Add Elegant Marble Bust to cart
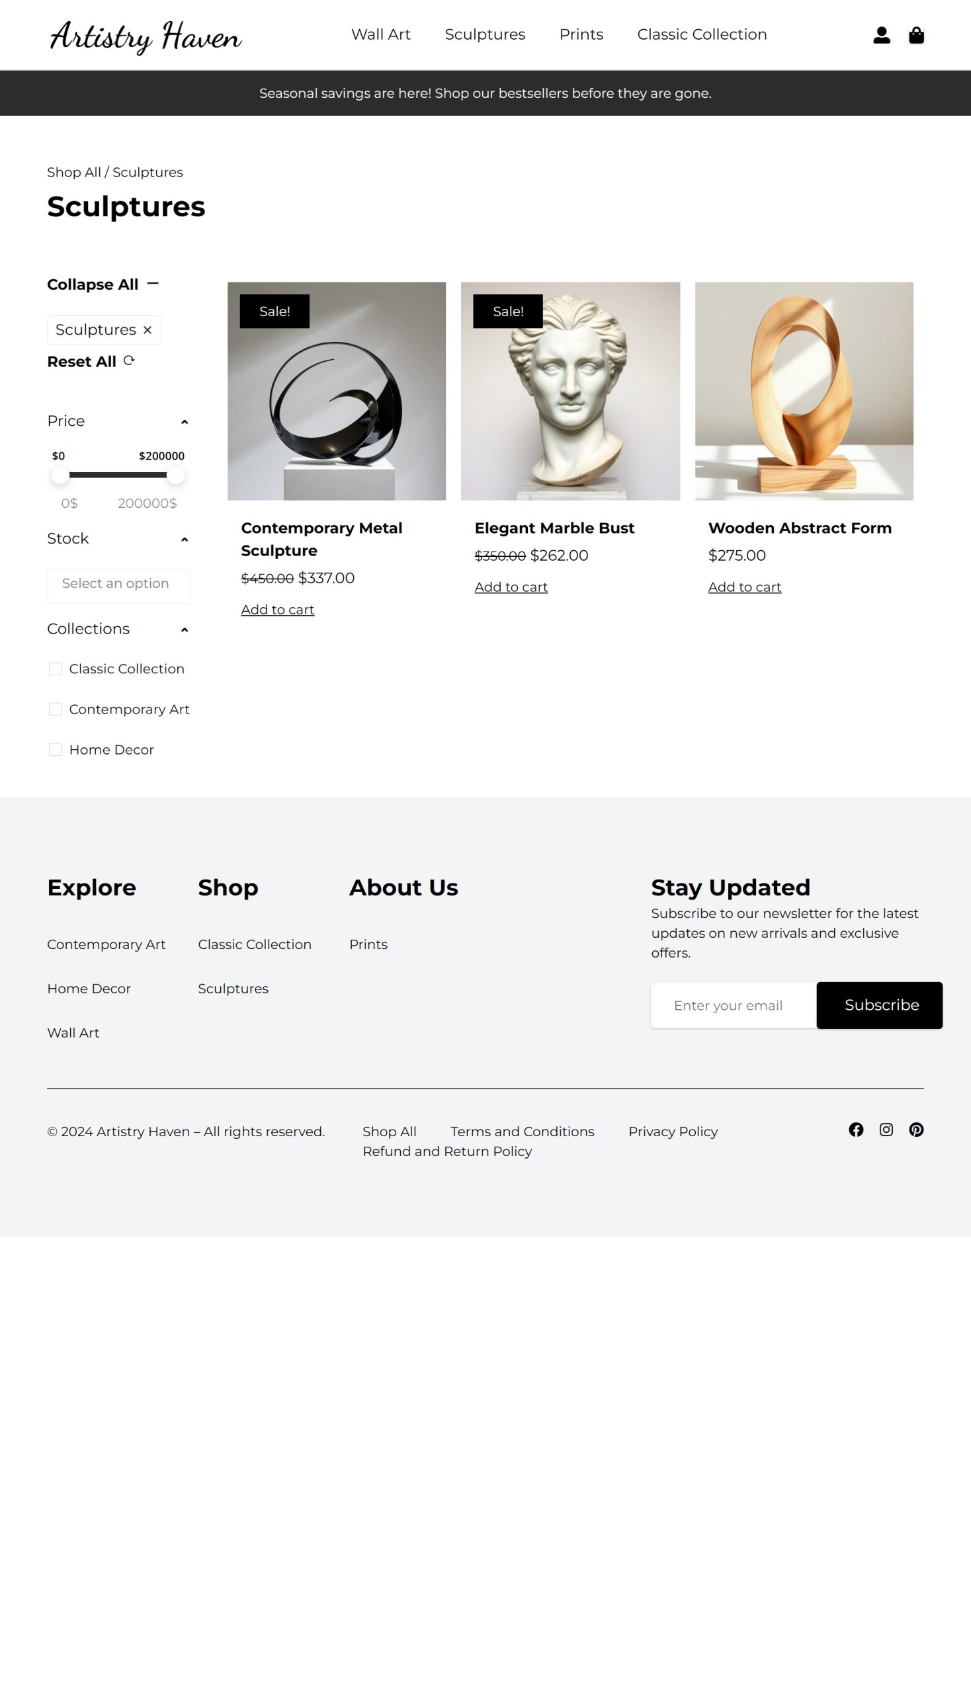The height and width of the screenshot is (1693, 971). [511, 587]
